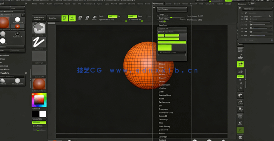Click the Surface heading in left palette
This screenshot has height=141, width=274.
(5, 73)
